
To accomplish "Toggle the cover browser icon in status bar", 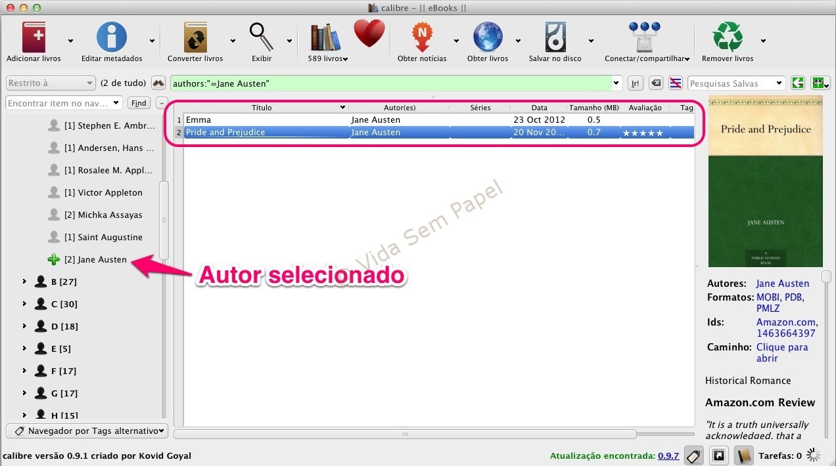I will pos(719,455).
